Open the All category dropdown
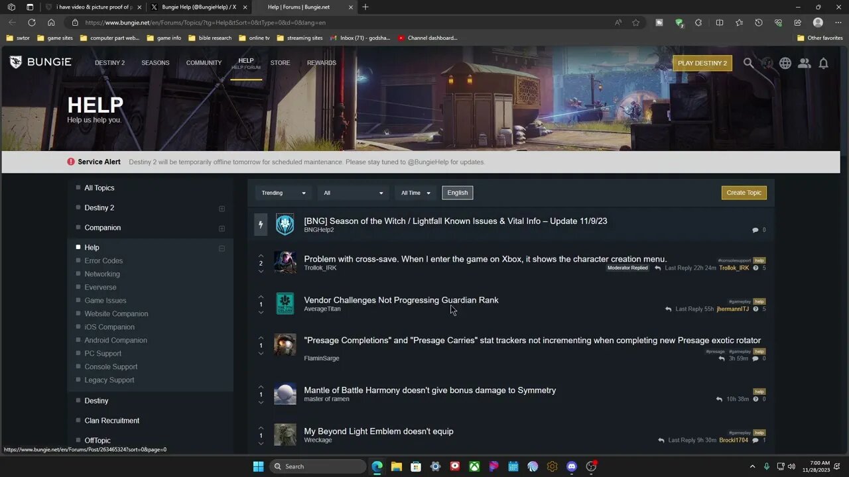The height and width of the screenshot is (477, 849). (354, 193)
